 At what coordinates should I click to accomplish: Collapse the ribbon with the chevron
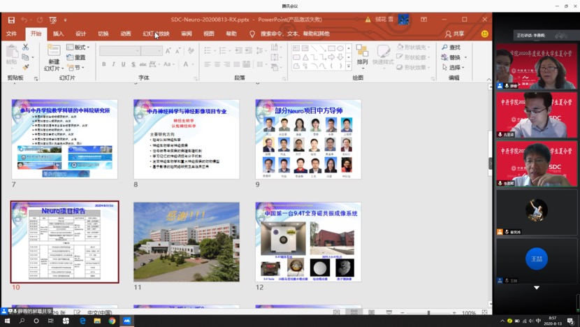point(488,79)
